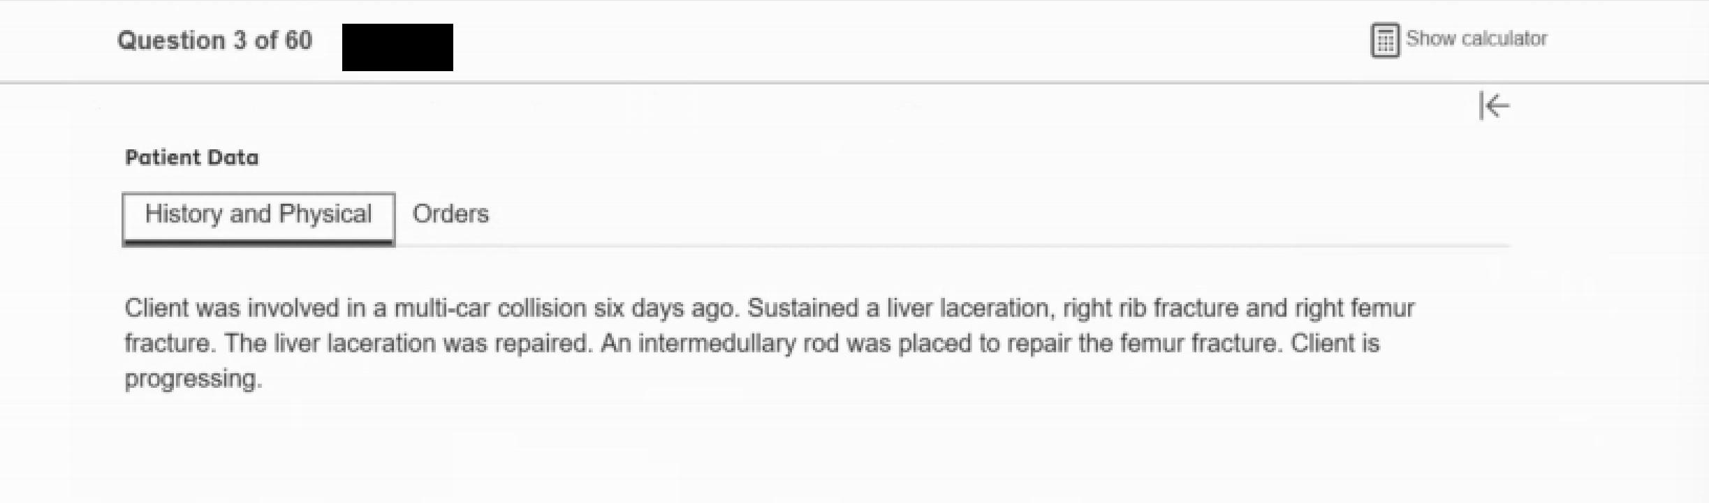Click the black redacted box in header
The height and width of the screenshot is (503, 1709).
[x=397, y=47]
